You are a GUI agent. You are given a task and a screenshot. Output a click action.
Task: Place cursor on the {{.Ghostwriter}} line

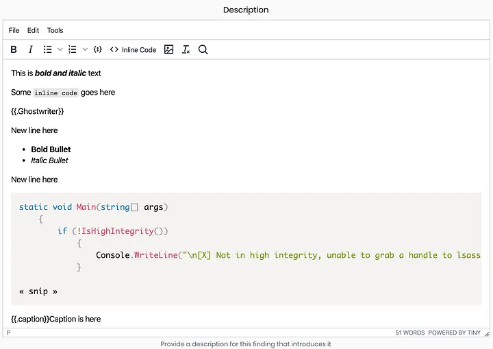(38, 111)
